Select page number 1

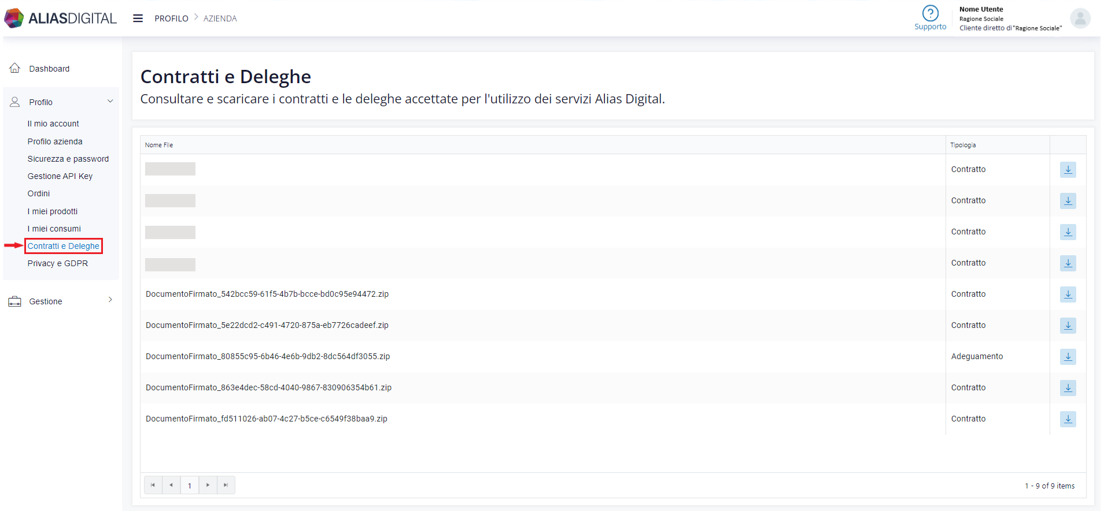(190, 485)
